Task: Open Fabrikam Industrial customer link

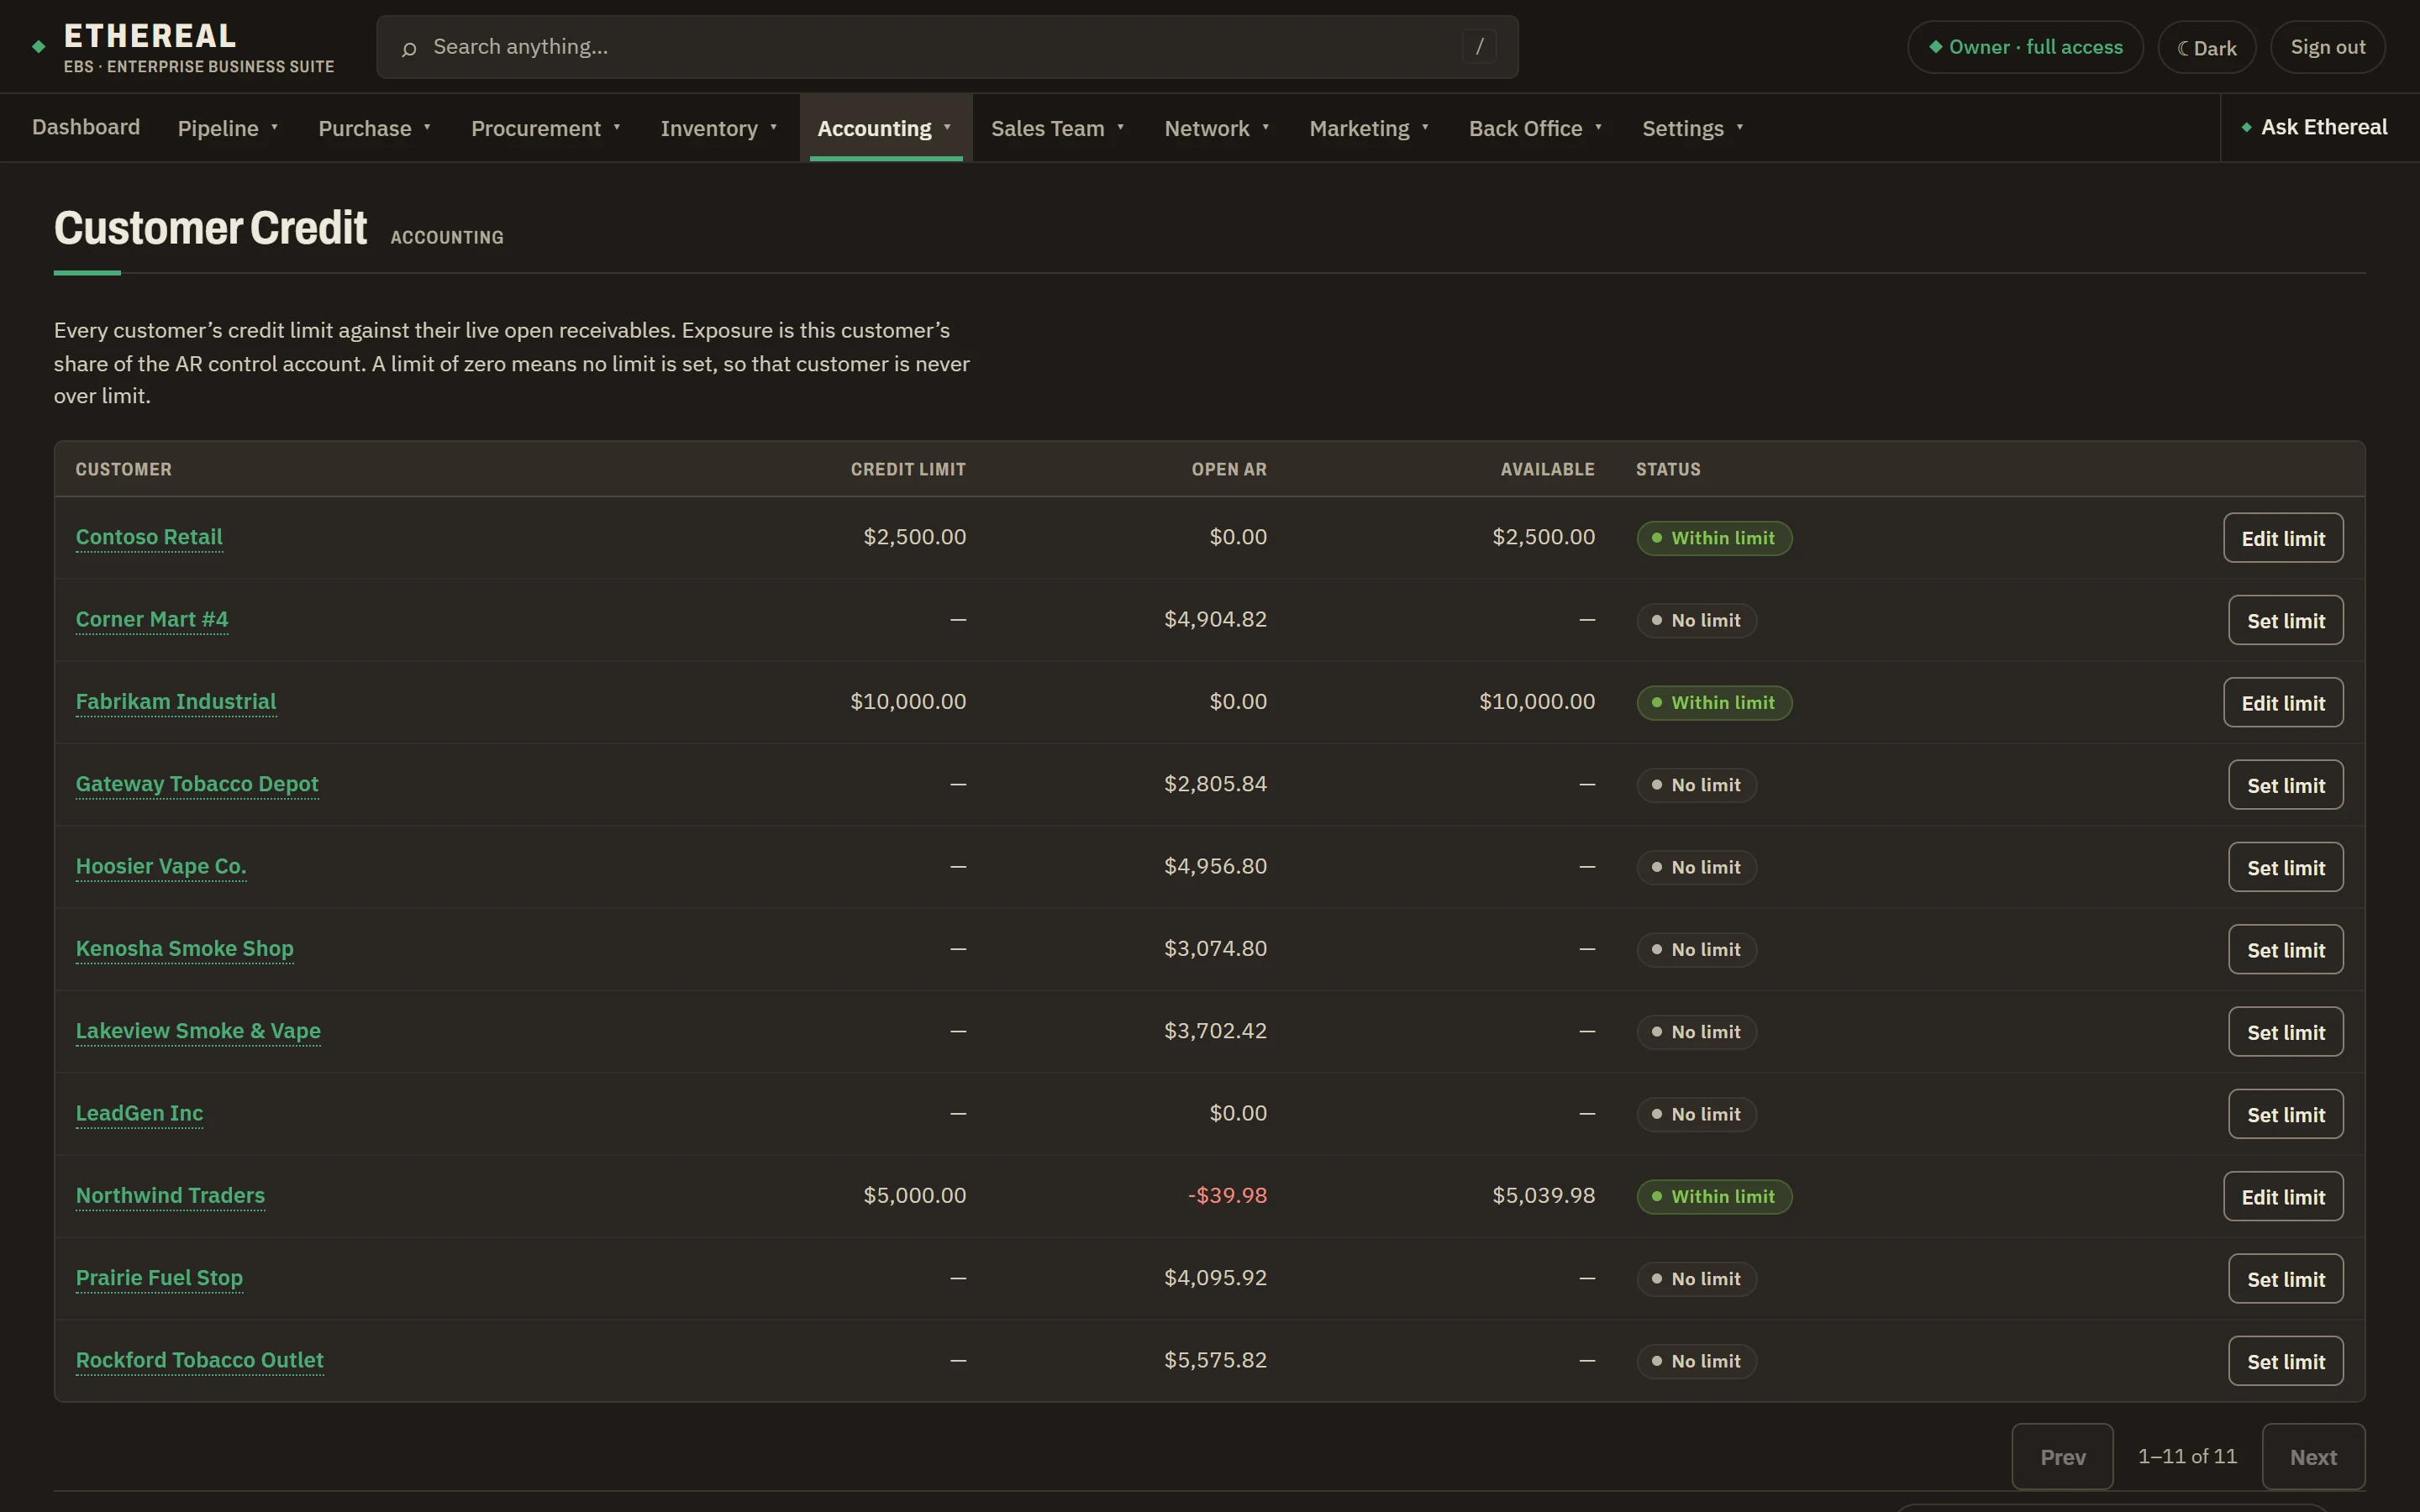Action: tap(176, 701)
